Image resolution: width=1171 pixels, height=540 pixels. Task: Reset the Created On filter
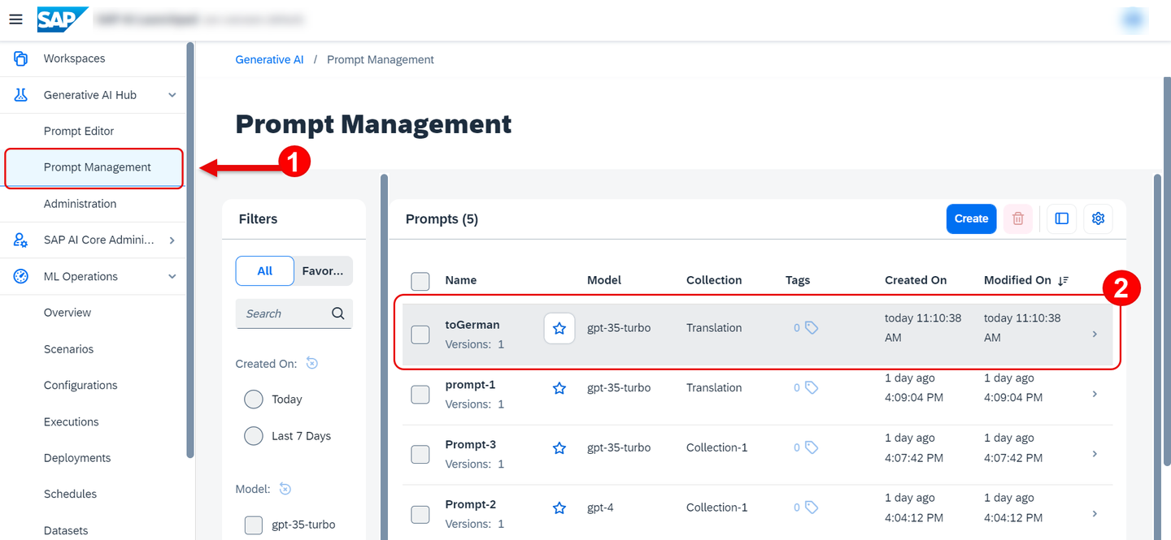pyautogui.click(x=312, y=363)
